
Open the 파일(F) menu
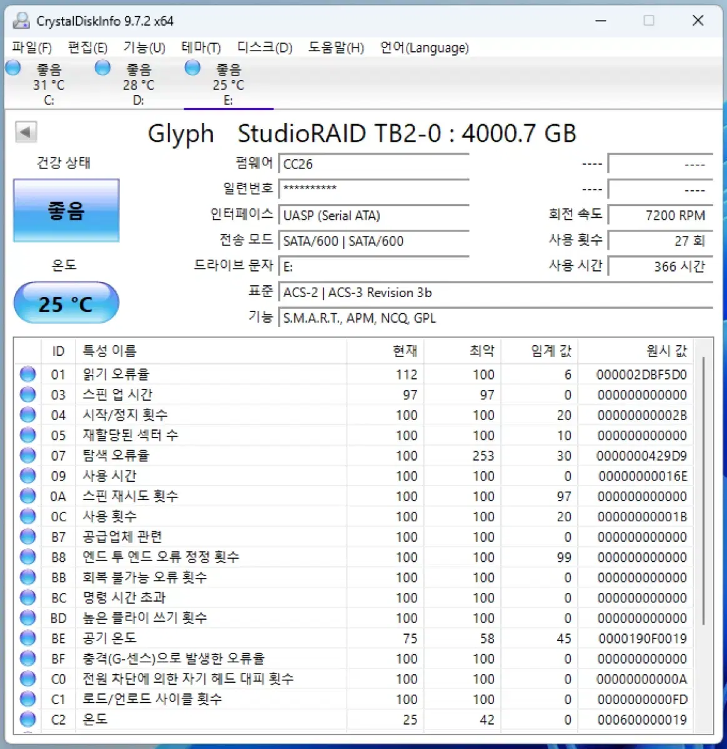(32, 48)
